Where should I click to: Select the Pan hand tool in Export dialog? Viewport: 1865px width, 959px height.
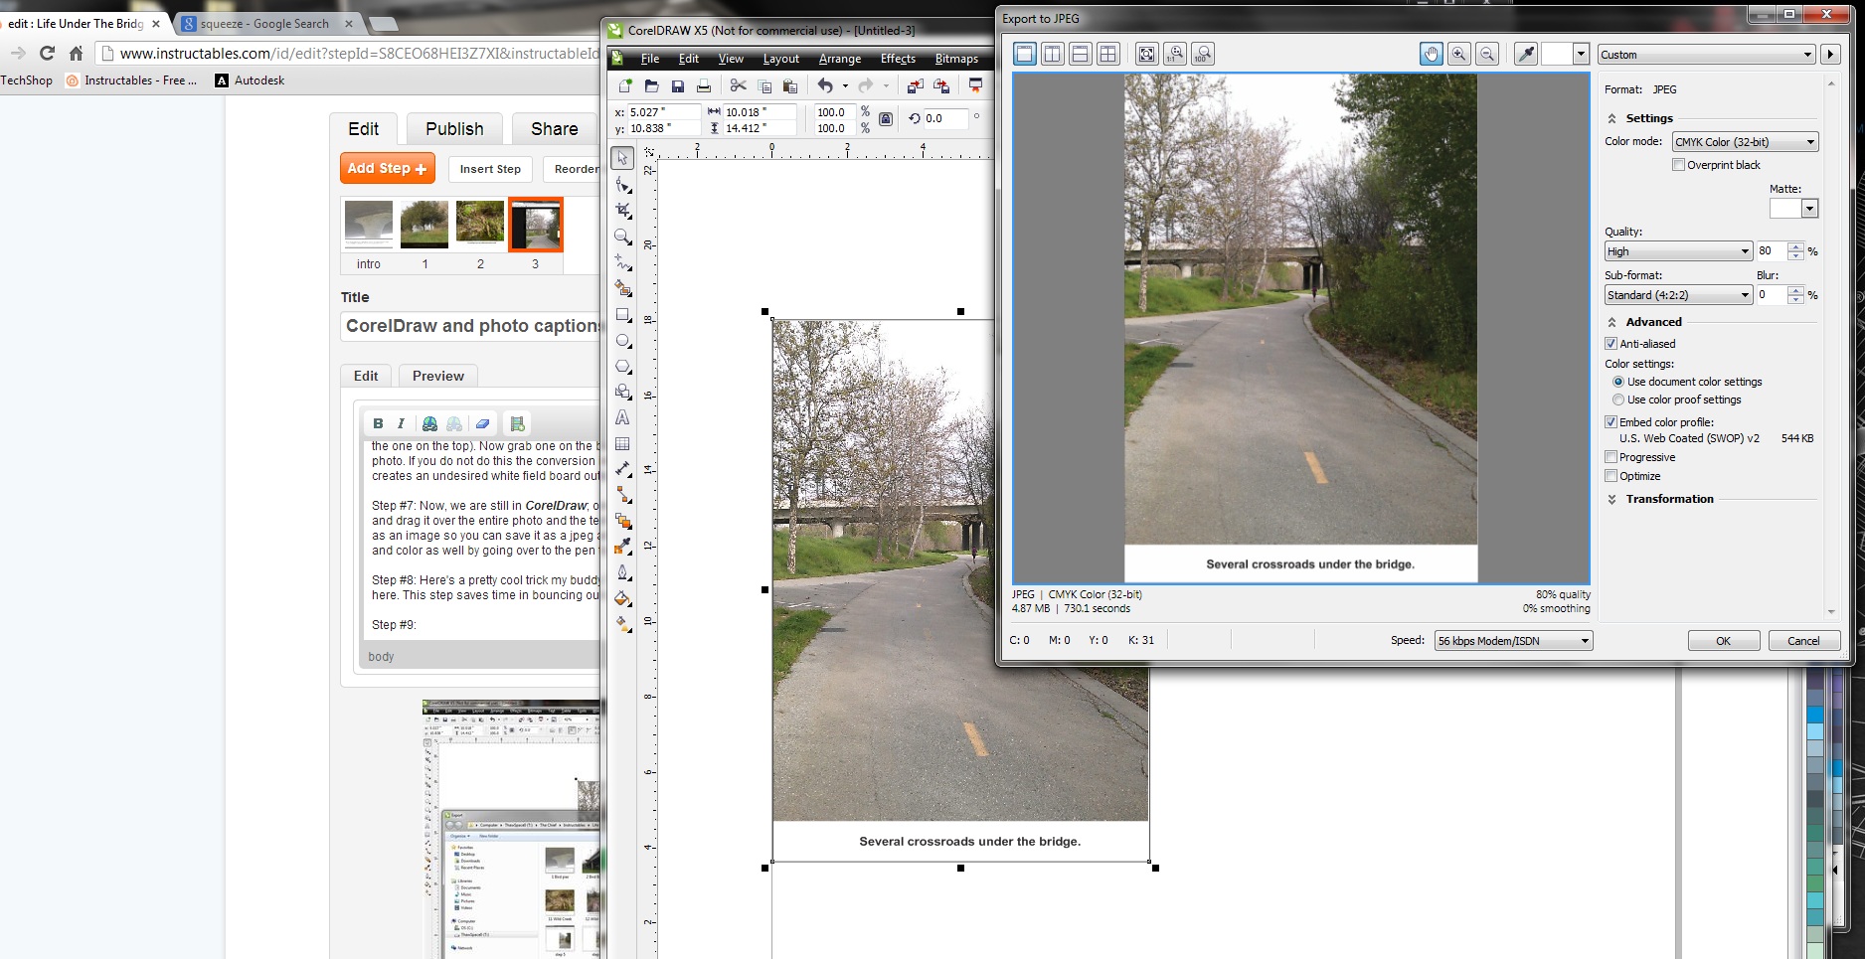click(1432, 54)
